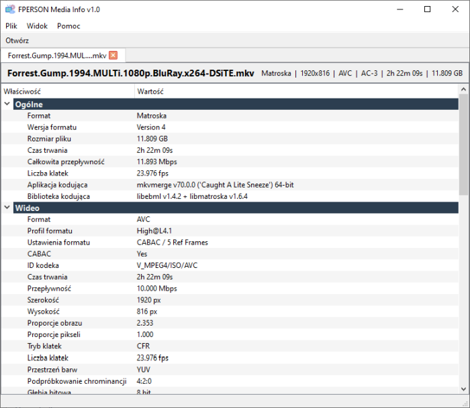Close the Forrest.Gump file tab

click(x=113, y=56)
